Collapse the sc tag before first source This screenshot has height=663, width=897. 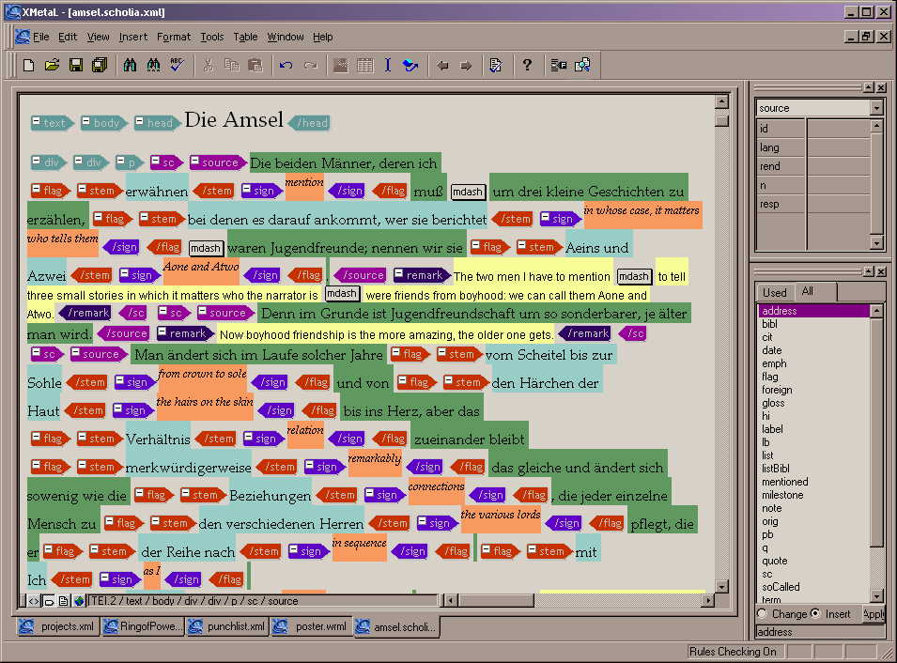tap(154, 161)
